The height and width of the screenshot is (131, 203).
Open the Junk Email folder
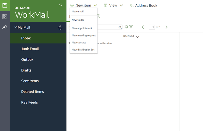point(30,49)
